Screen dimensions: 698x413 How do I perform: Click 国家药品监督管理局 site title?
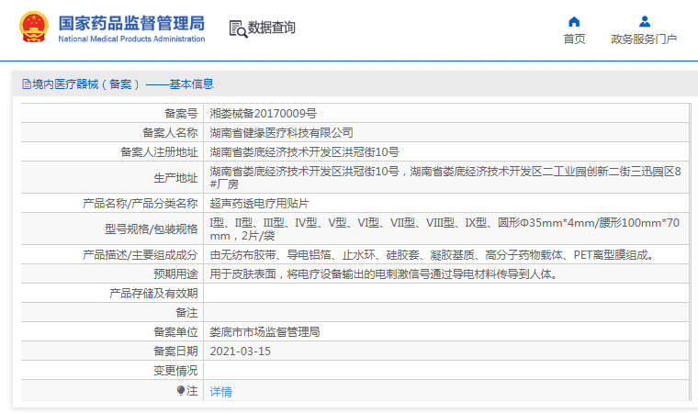pyautogui.click(x=131, y=23)
